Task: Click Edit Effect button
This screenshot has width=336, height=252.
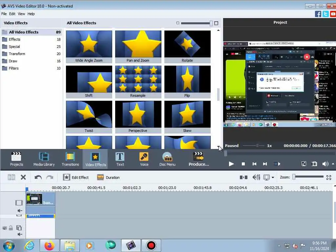Action: point(76,178)
